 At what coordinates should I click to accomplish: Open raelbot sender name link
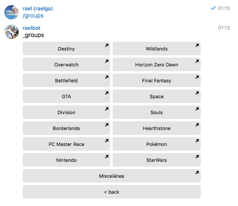[x=32, y=28]
